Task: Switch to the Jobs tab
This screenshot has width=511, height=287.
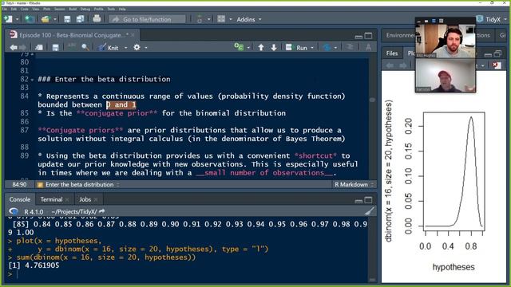Action: 85,199
